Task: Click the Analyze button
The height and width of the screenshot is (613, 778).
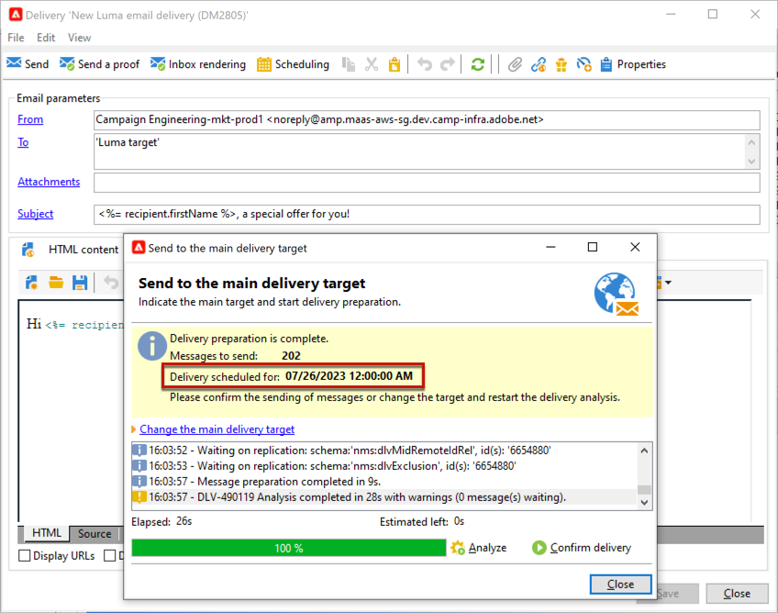Action: click(479, 548)
